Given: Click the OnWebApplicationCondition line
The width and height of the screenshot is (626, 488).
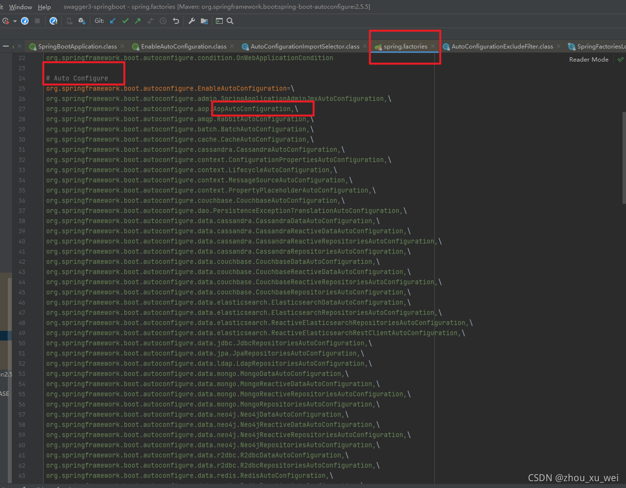Looking at the screenshot, I should pos(190,58).
